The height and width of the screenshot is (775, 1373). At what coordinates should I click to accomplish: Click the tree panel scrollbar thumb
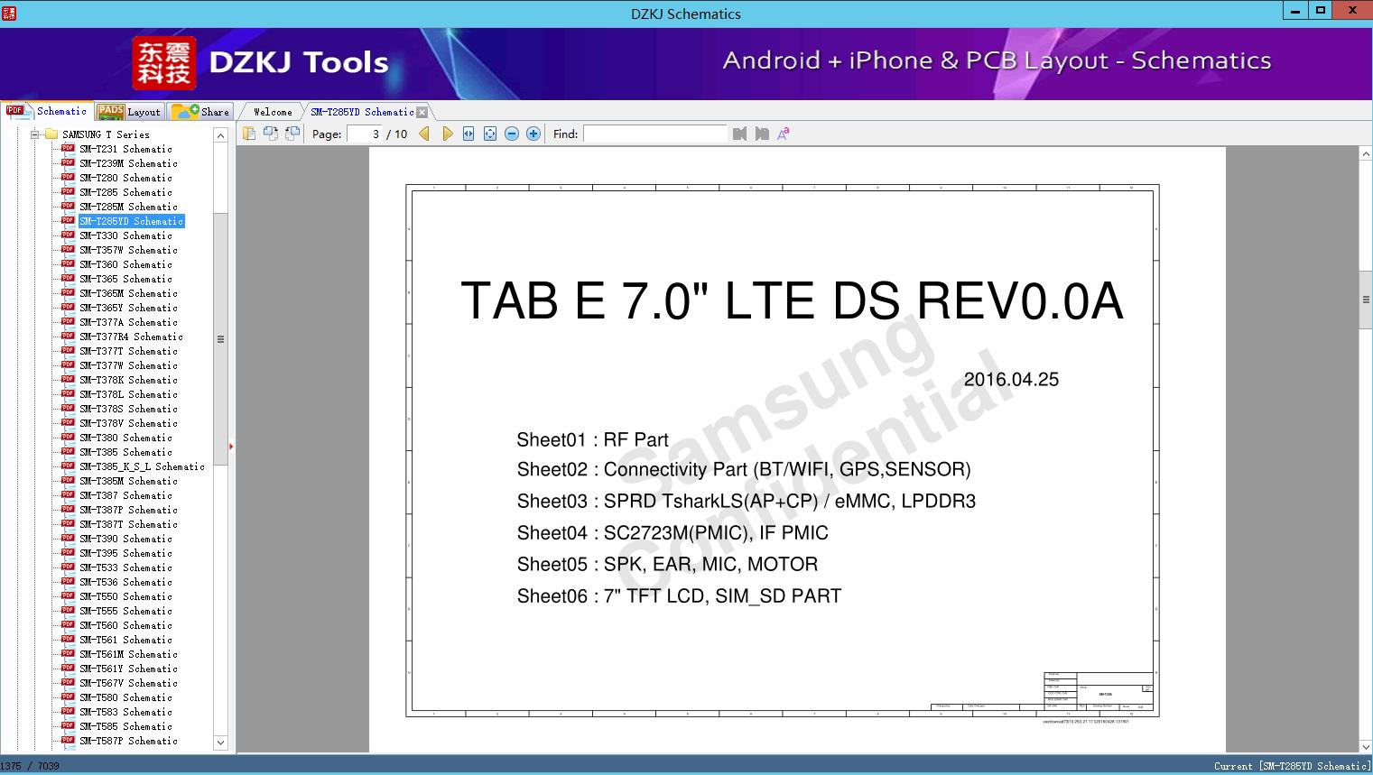pos(220,339)
